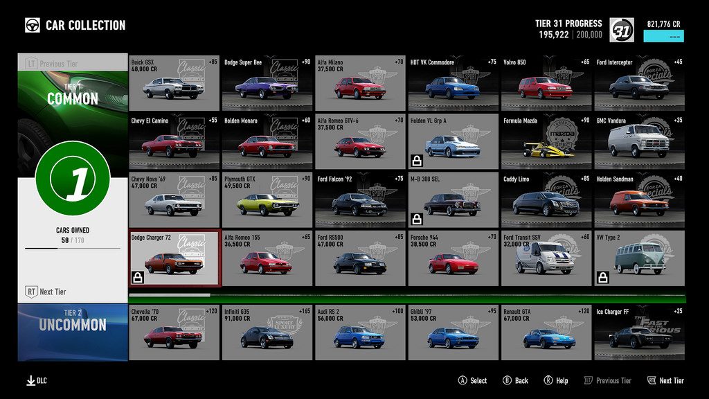
Task: Select the Chevelle '70 car tile
Action: pyautogui.click(x=174, y=332)
